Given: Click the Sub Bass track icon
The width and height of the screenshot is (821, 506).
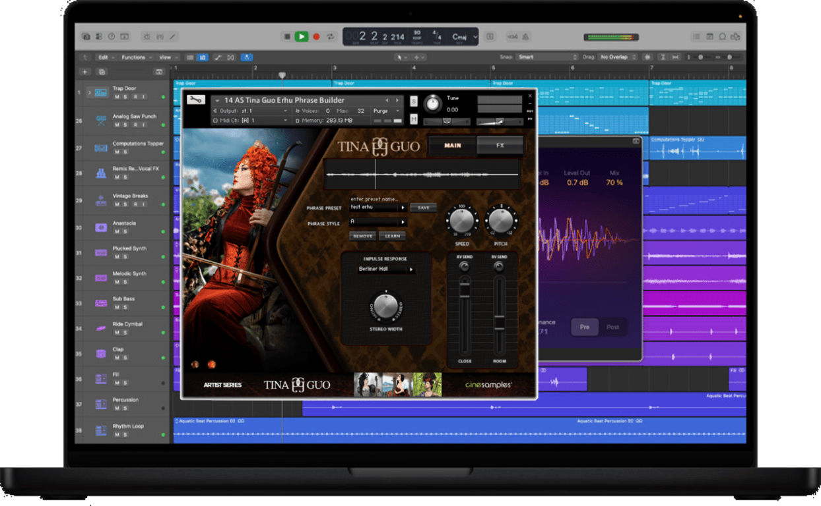Looking at the screenshot, I should [x=101, y=303].
